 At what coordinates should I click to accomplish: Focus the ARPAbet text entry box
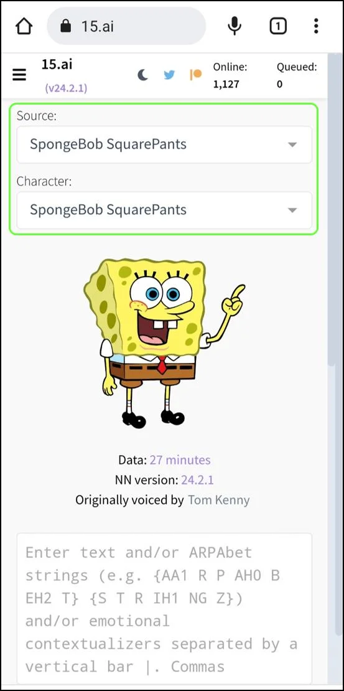coord(164,609)
